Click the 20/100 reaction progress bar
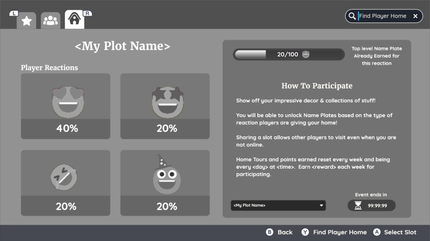430x241 pixels. coord(289,54)
